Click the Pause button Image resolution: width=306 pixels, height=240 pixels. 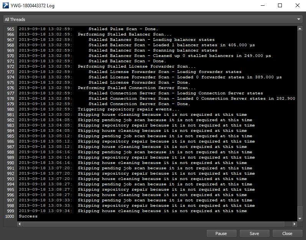[x=221, y=234]
